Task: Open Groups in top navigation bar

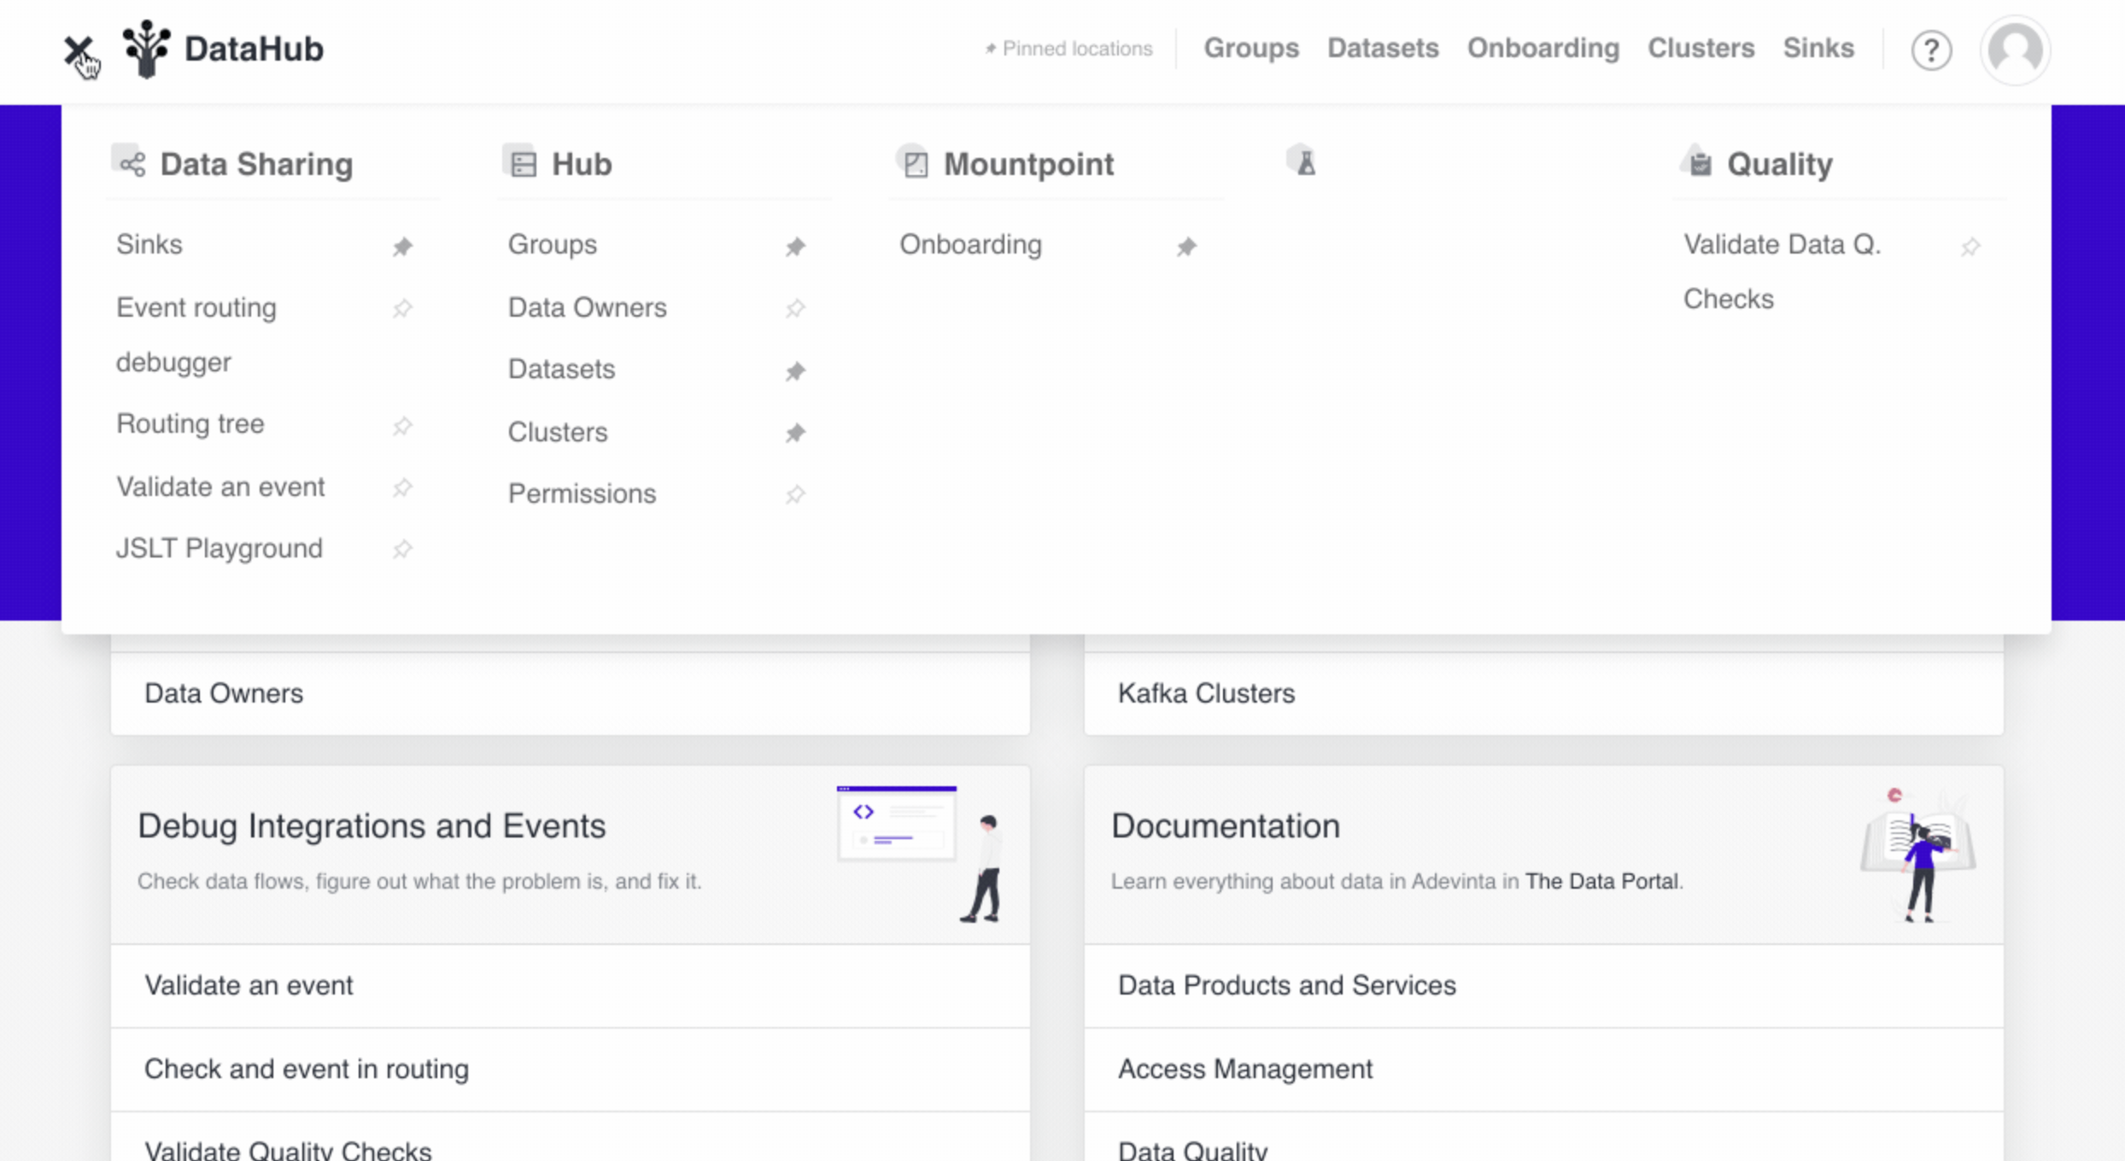Action: pos(1251,48)
